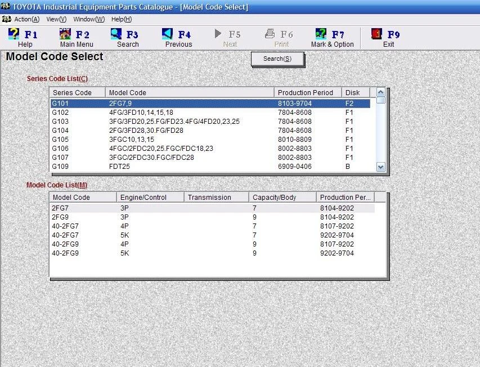Select 40-2FG7 row with 4P engine
The height and width of the screenshot is (367, 480).
point(212,226)
